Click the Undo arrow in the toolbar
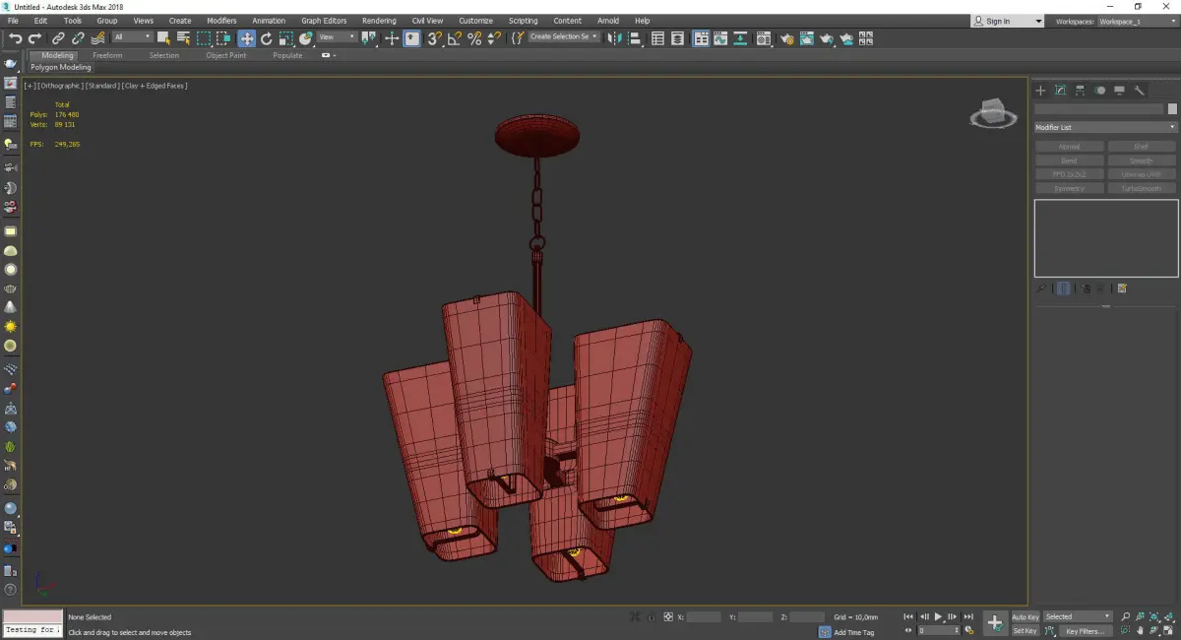 click(x=16, y=38)
